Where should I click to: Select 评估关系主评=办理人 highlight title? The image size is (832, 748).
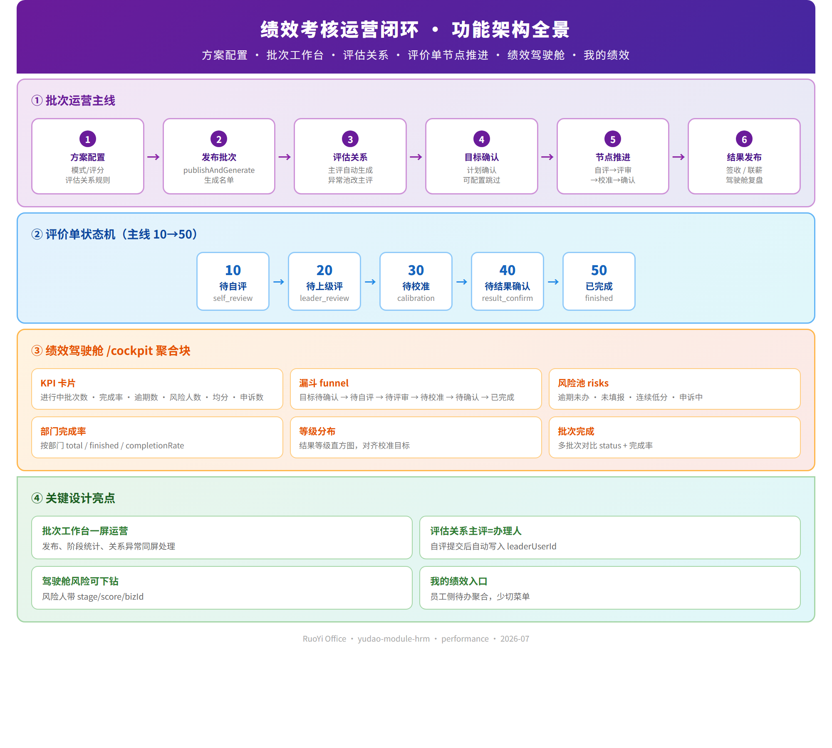476,531
